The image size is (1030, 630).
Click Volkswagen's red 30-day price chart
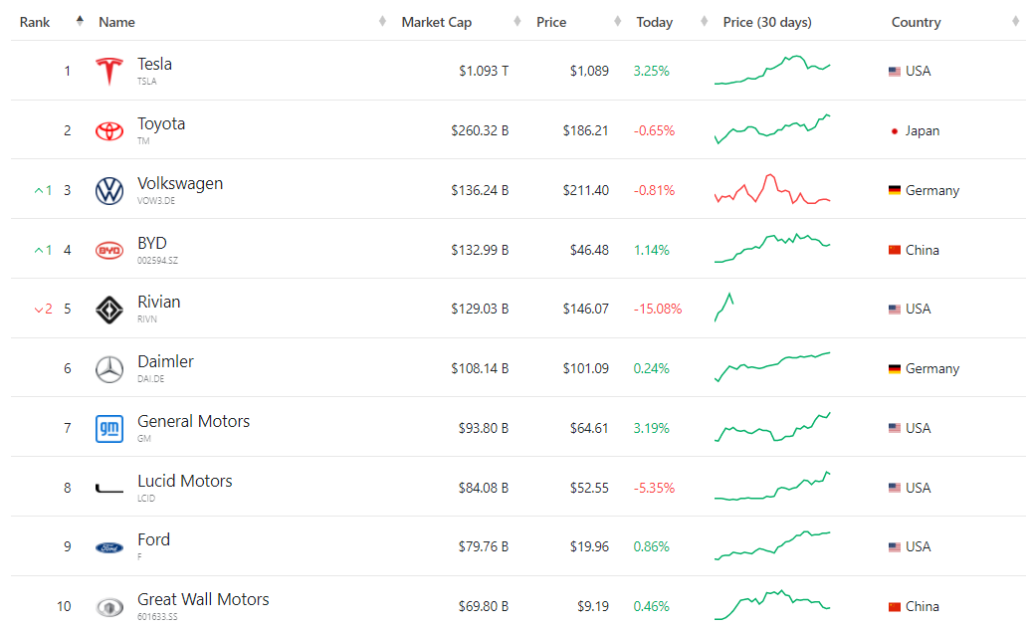coord(772,189)
